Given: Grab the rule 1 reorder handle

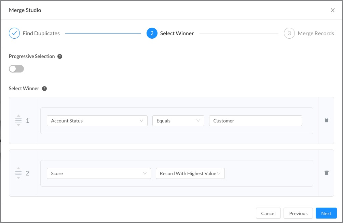Looking at the screenshot, I should tap(18, 120).
